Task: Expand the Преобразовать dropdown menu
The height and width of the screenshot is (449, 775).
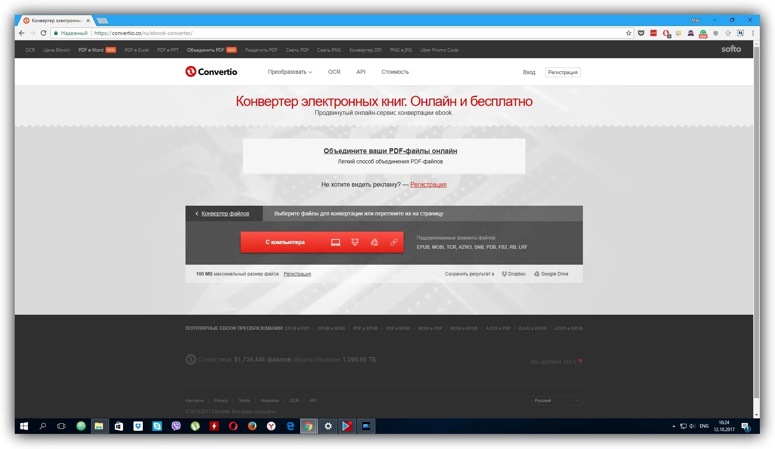Action: tap(290, 72)
